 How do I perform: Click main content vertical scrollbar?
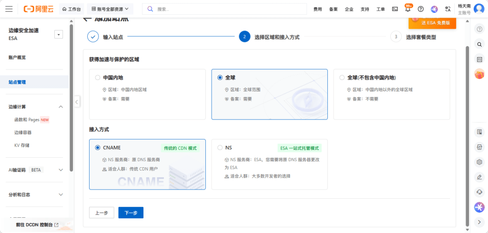[x=467, y=136]
